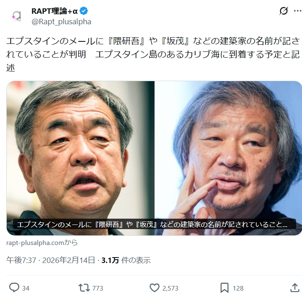Open the 3.1万 件の表示 view count
Screen dimensions: 302x296
pos(126,260)
